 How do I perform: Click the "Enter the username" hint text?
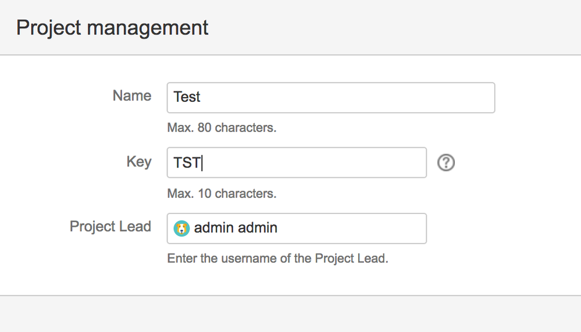pos(277,258)
